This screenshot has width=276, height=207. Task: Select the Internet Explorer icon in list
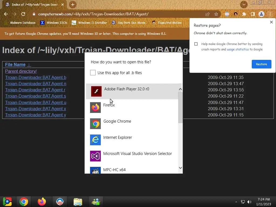(95, 140)
